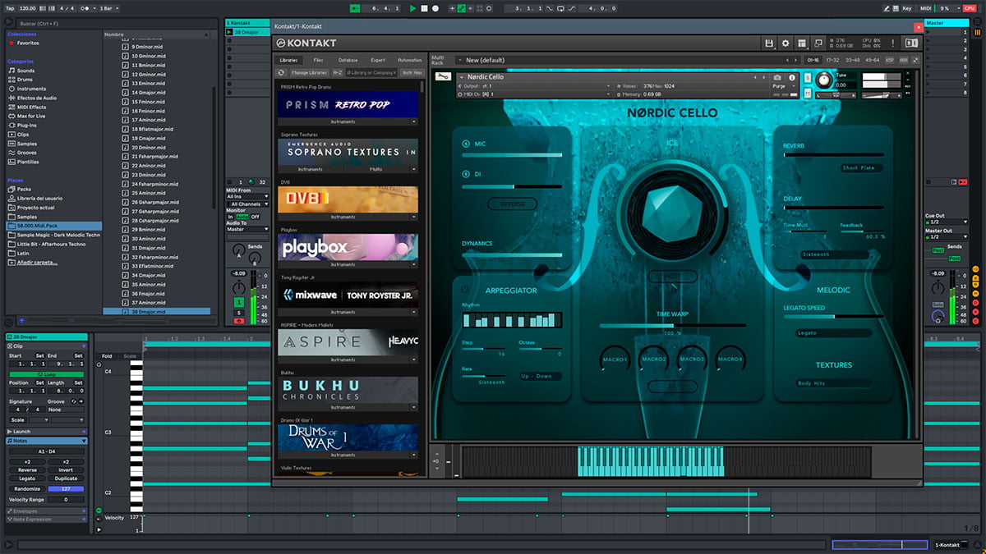Switch to Kontakt Expert tab
This screenshot has height=554, width=986.
point(377,60)
